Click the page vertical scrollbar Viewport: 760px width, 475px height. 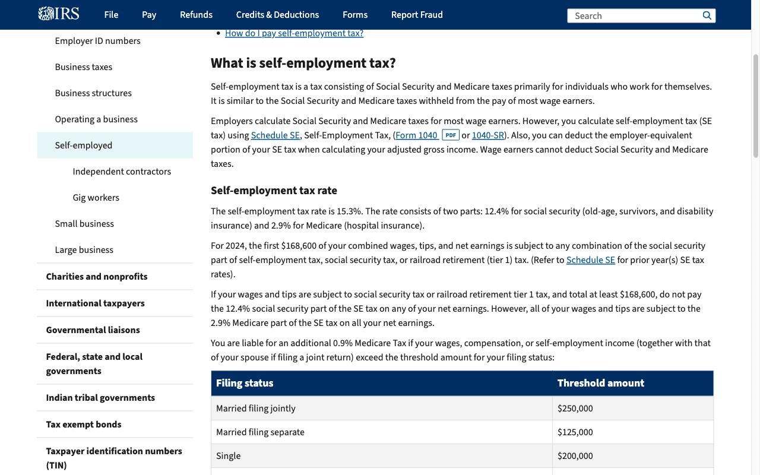[755, 107]
